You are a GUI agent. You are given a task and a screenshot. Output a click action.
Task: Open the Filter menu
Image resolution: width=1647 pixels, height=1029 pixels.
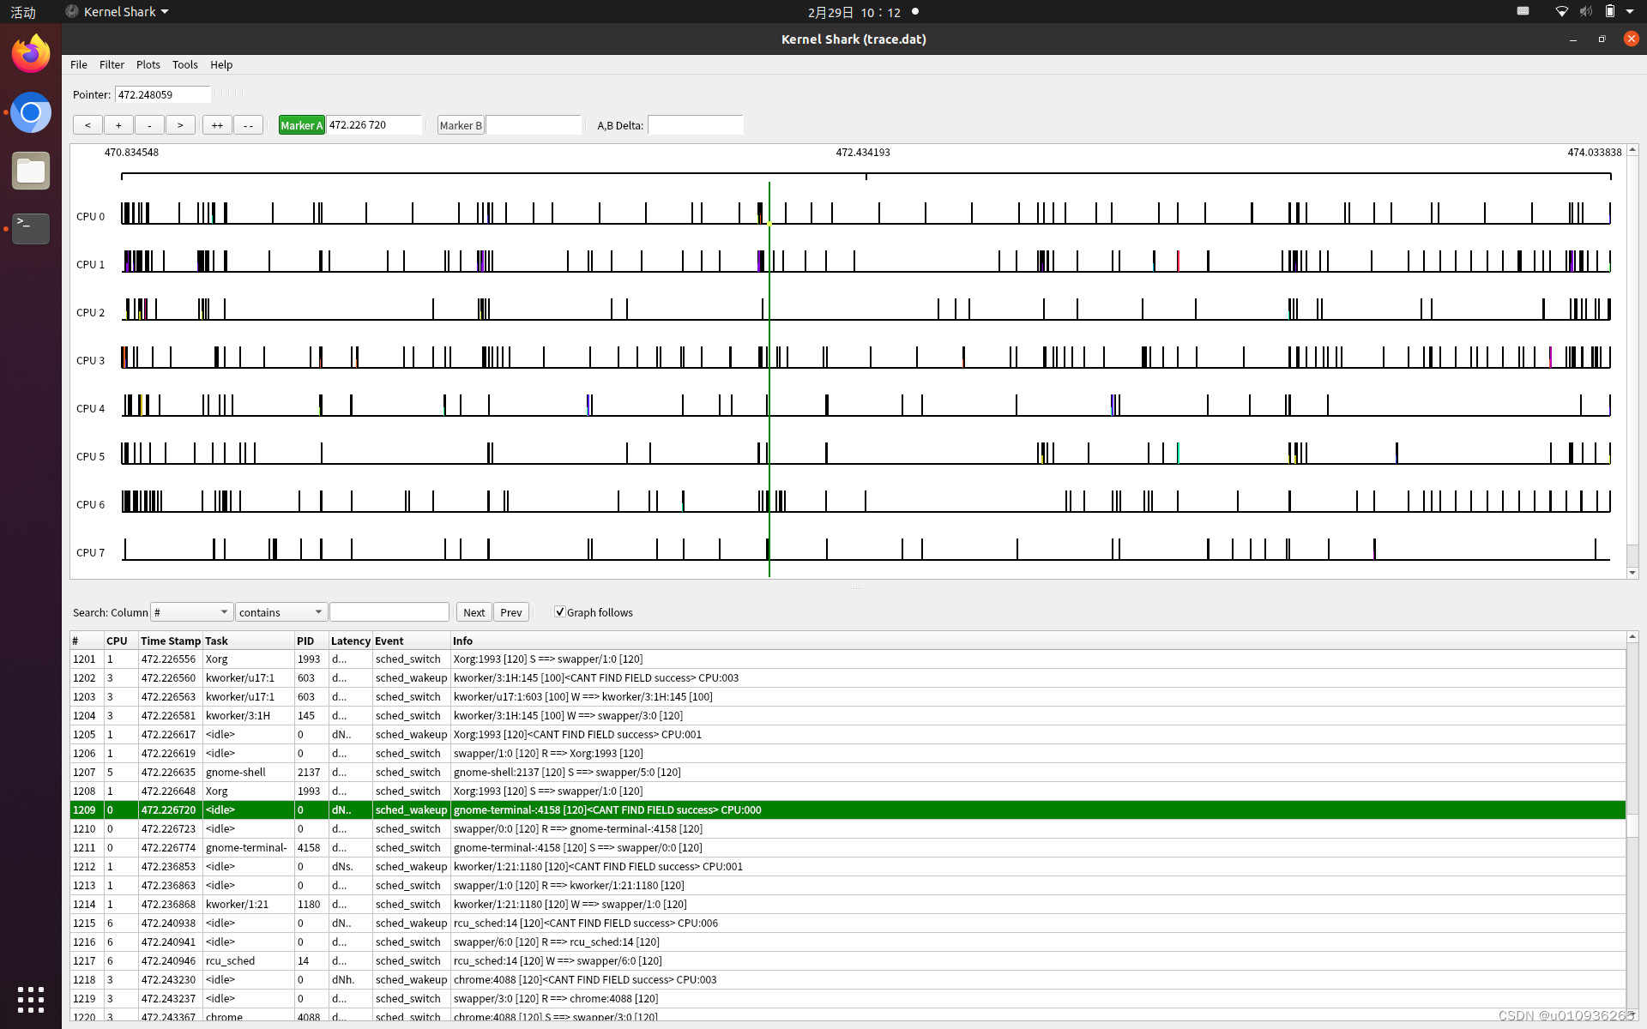pos(112,64)
